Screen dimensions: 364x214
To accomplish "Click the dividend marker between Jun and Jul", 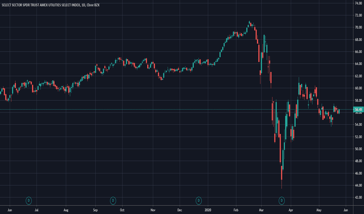I will pyautogui.click(x=29, y=201).
